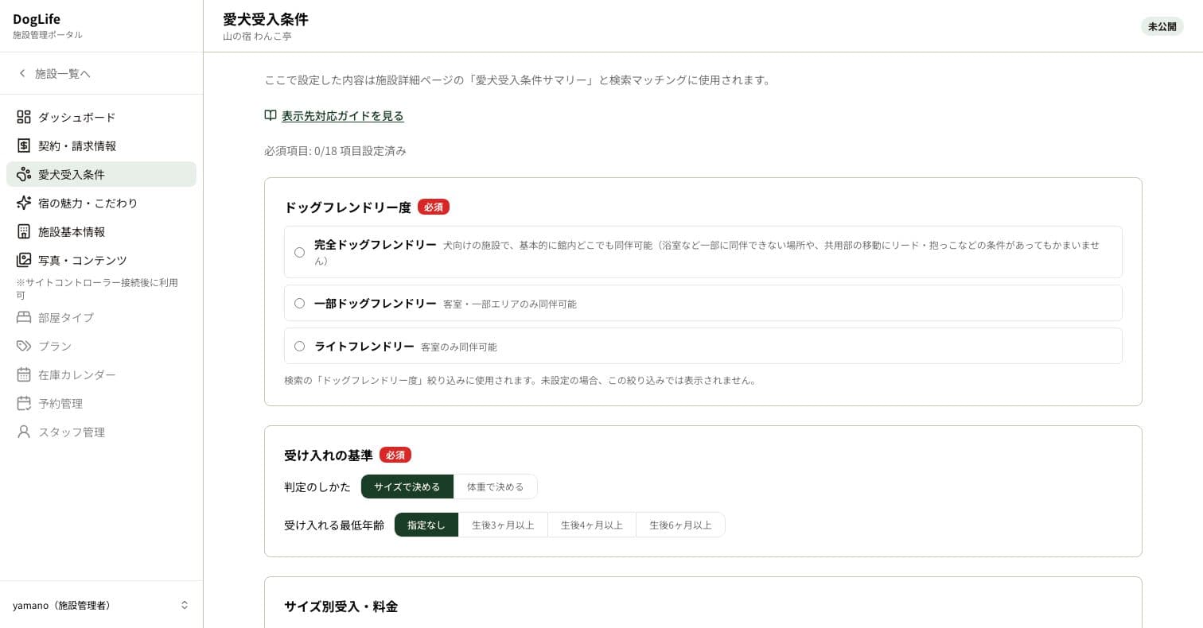Click the 未公開 status badge
This screenshot has height=628, width=1203.
[x=1162, y=26]
